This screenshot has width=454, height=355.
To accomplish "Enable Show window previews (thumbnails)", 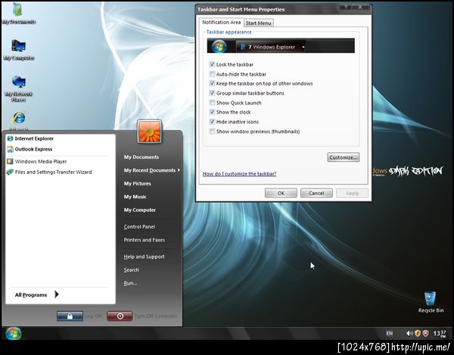I will click(212, 131).
